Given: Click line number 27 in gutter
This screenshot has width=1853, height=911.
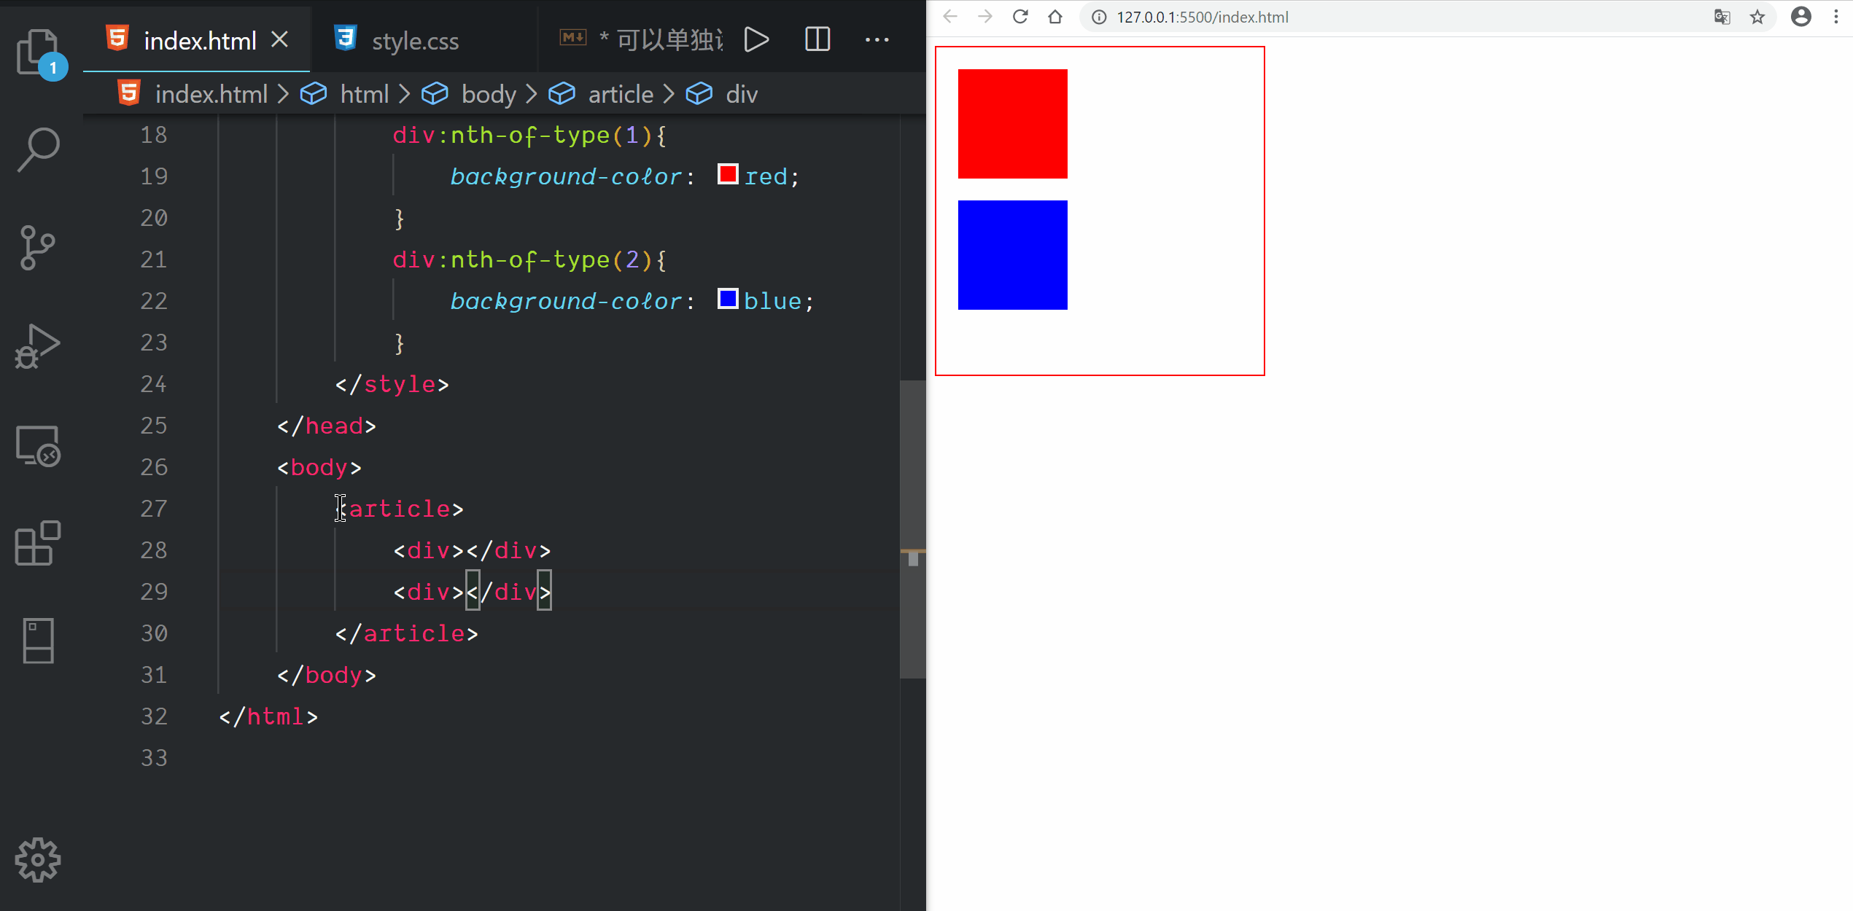Looking at the screenshot, I should (x=154, y=509).
